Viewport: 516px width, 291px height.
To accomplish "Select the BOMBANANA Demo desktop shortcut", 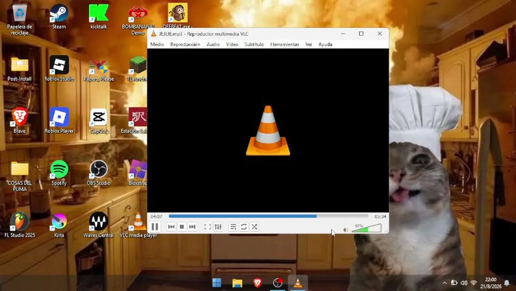I will click(138, 20).
